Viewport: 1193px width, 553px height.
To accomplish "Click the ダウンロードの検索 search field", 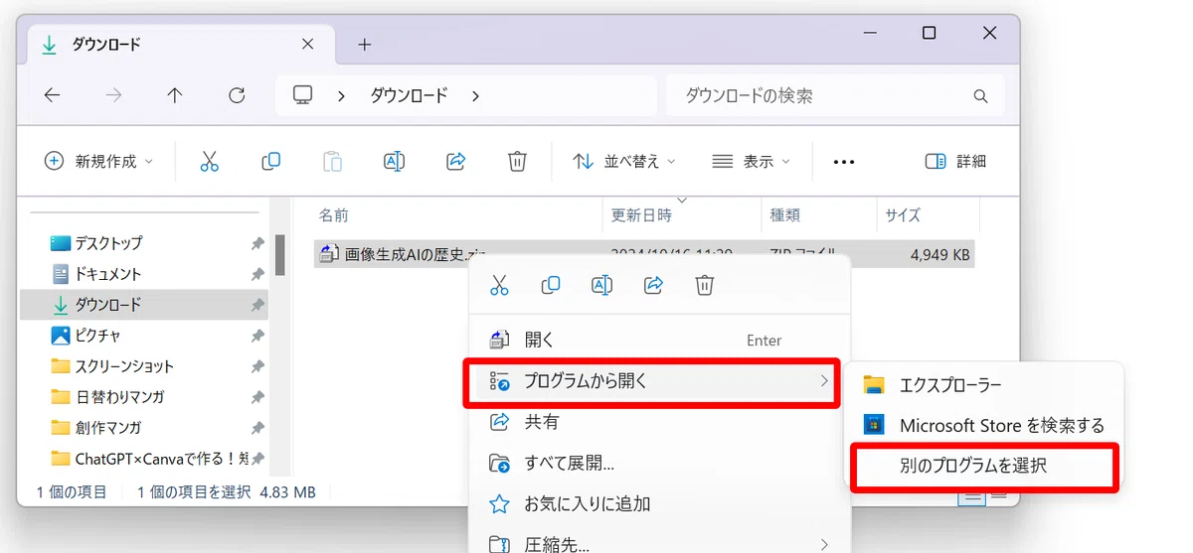I will [x=835, y=96].
